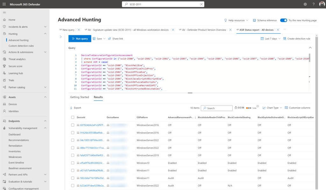Go to Home in sidebar

coord(12,20)
